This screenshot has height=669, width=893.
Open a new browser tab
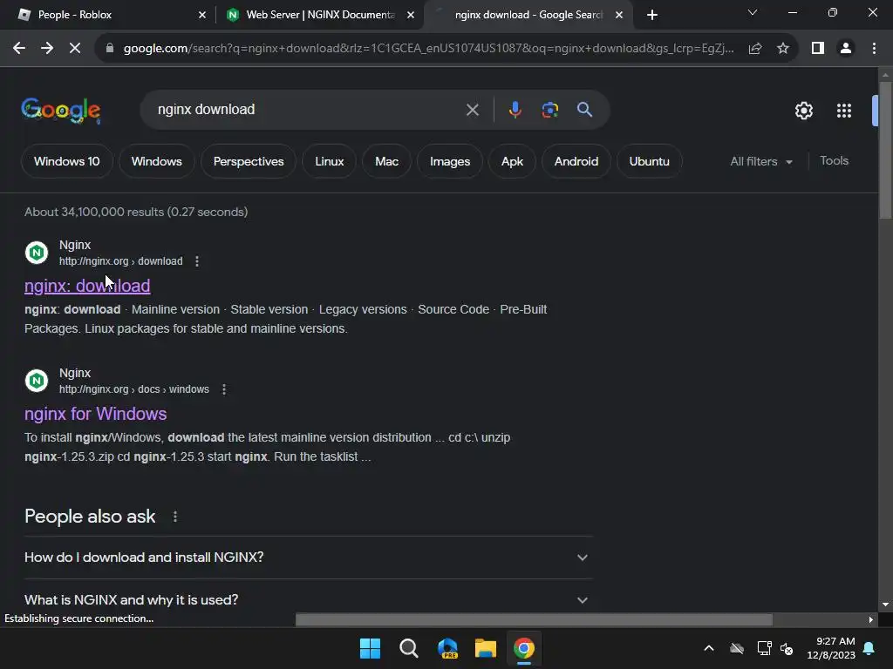652,15
